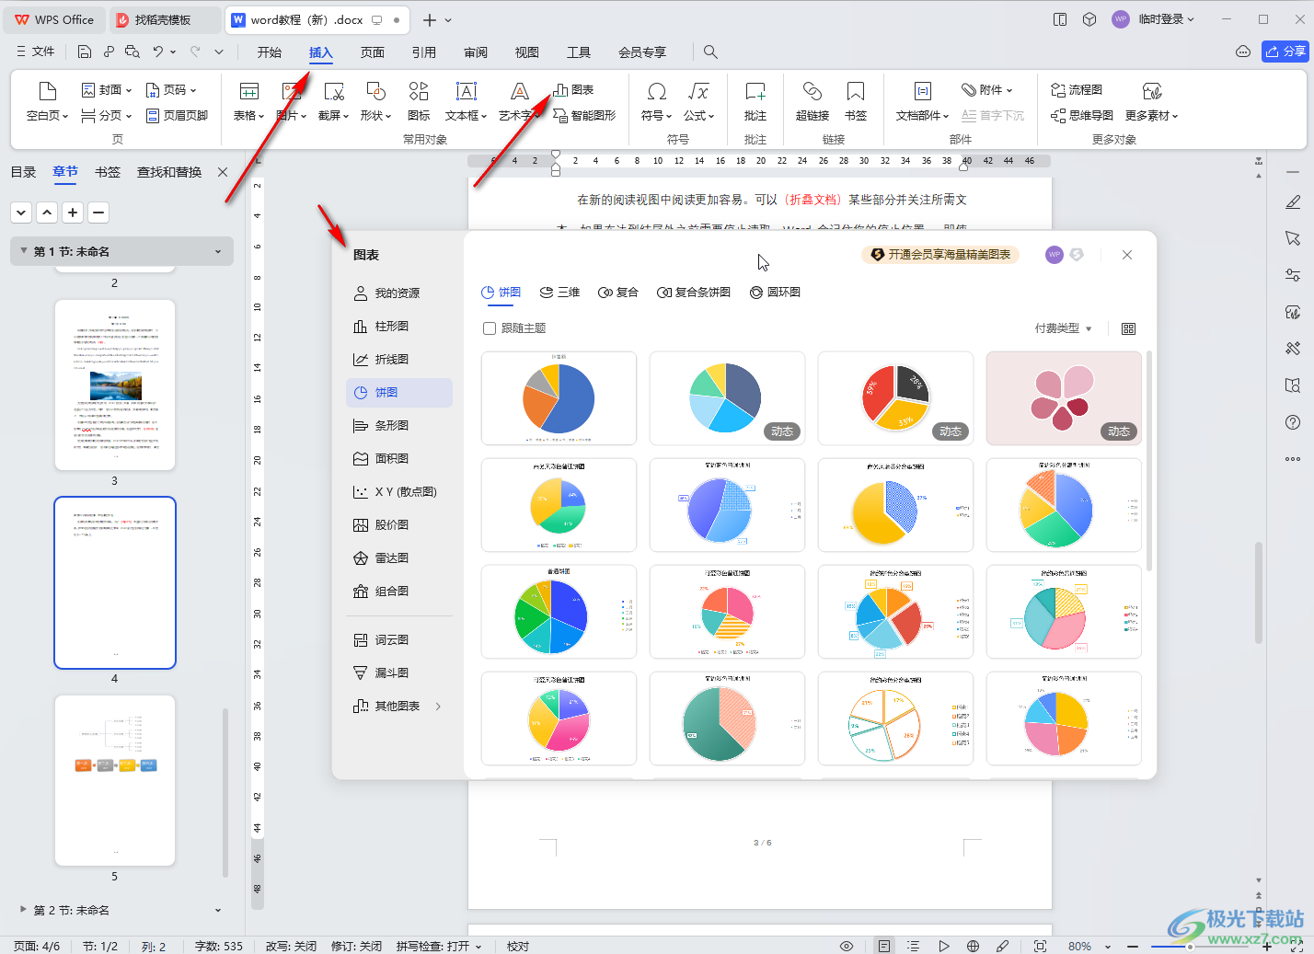
Task: Click the 图标 icon library button
Action: coord(419,101)
